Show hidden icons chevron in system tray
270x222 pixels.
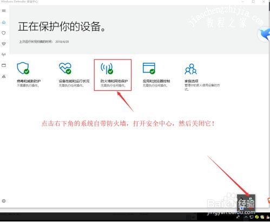[x=246, y=217]
